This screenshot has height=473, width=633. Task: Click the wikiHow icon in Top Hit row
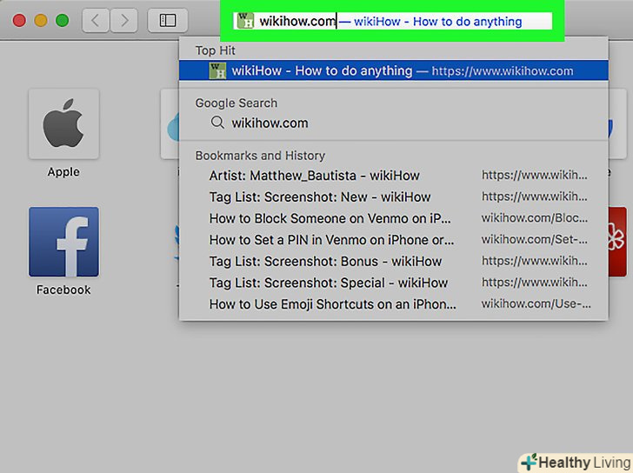click(x=217, y=71)
